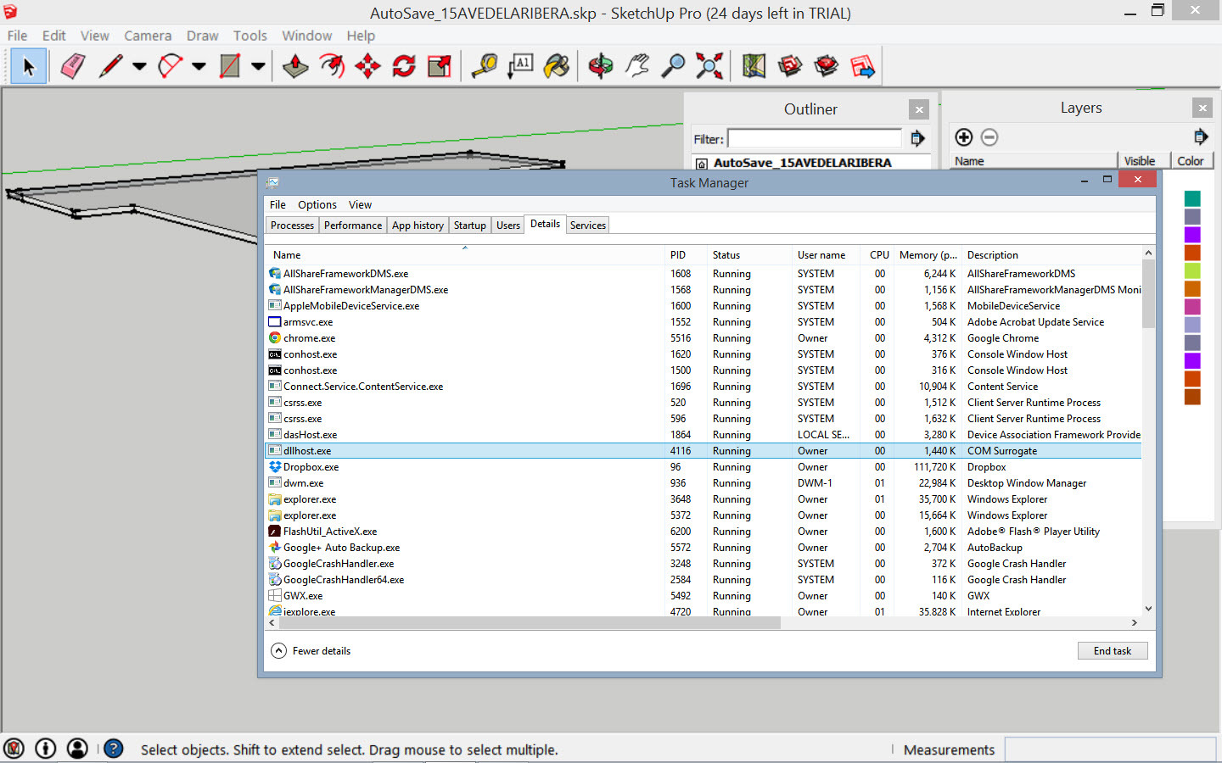Activate the Push/Pull tool
Image resolution: width=1222 pixels, height=763 pixels.
pyautogui.click(x=295, y=66)
